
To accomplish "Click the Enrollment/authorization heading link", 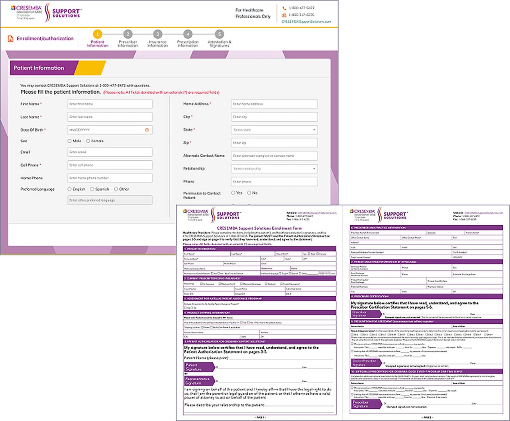I will coord(45,38).
